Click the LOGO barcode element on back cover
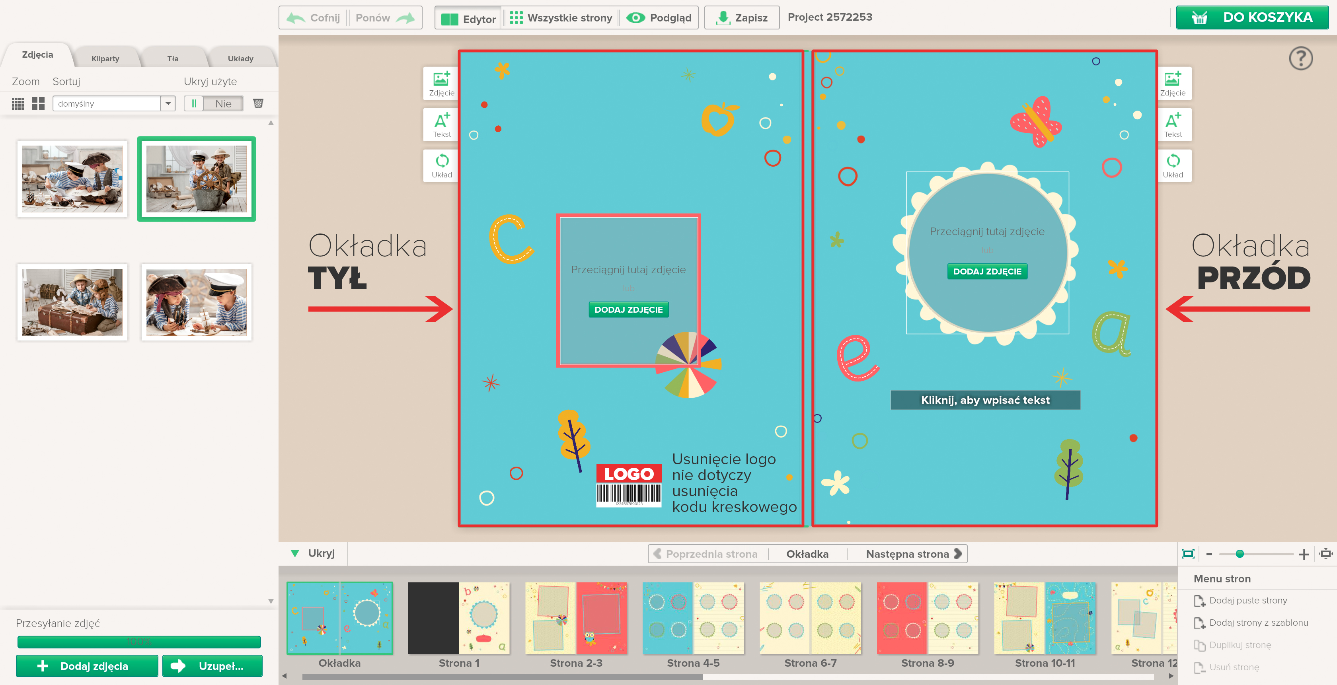This screenshot has height=685, width=1337. point(629,485)
